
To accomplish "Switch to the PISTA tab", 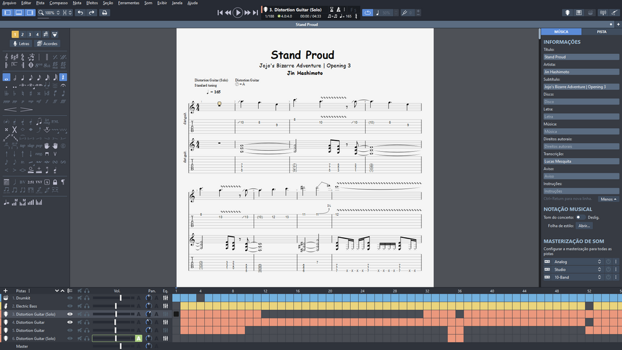I will pos(602,32).
